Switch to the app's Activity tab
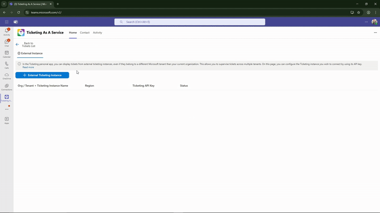 point(97,33)
